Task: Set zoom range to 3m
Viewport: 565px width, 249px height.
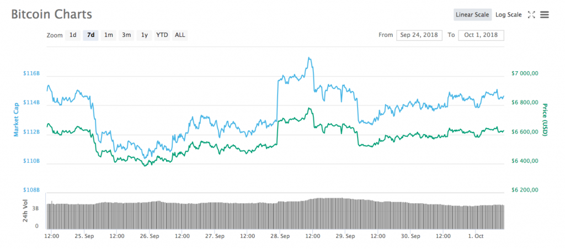Action: 126,35
